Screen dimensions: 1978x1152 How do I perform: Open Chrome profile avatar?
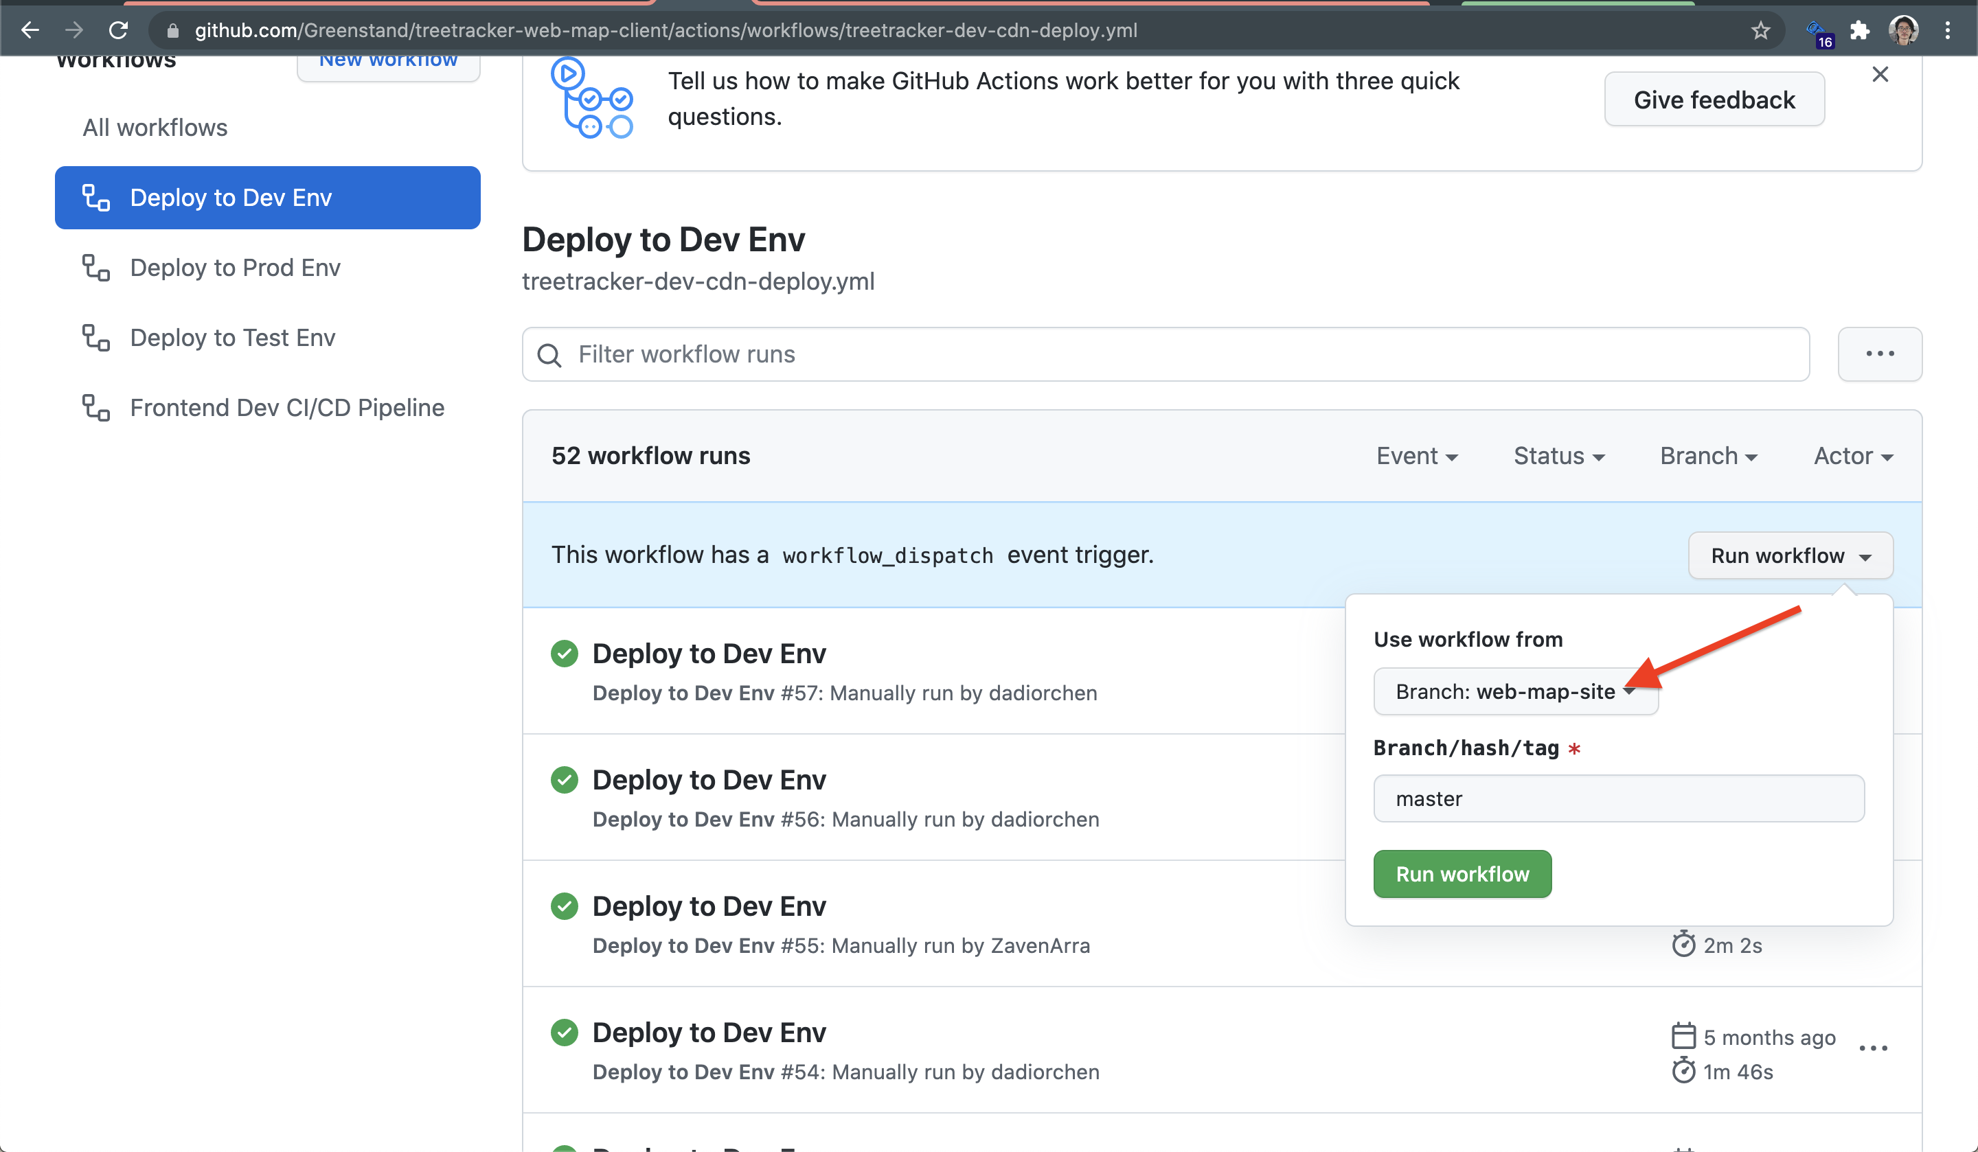click(1903, 30)
